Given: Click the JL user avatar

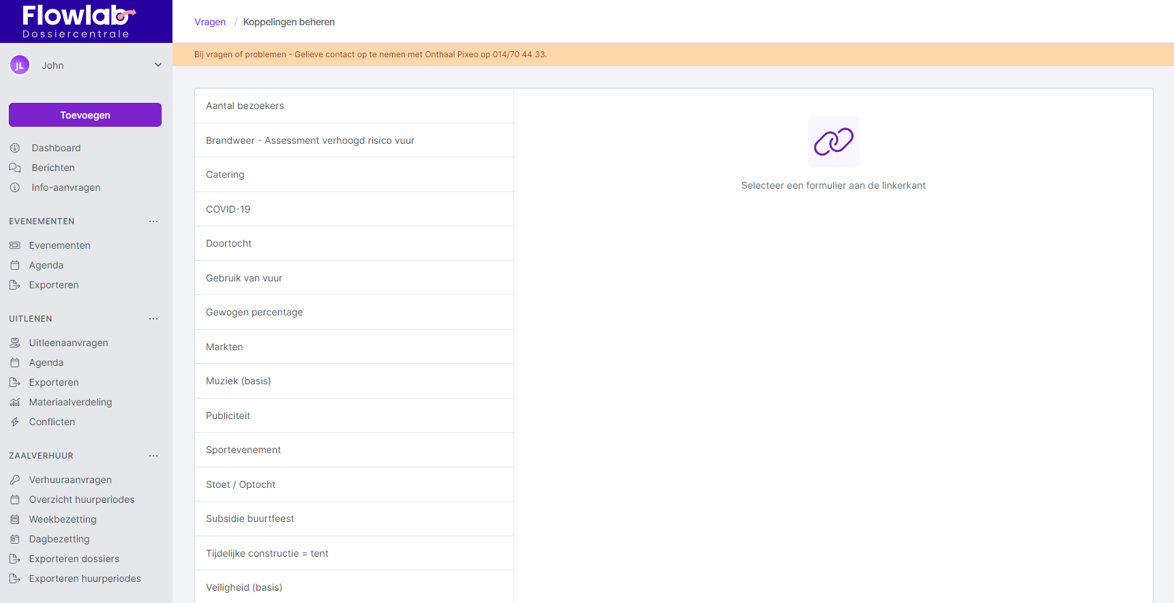Looking at the screenshot, I should 20,65.
